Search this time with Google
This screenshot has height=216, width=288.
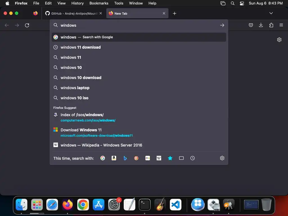pos(103,158)
